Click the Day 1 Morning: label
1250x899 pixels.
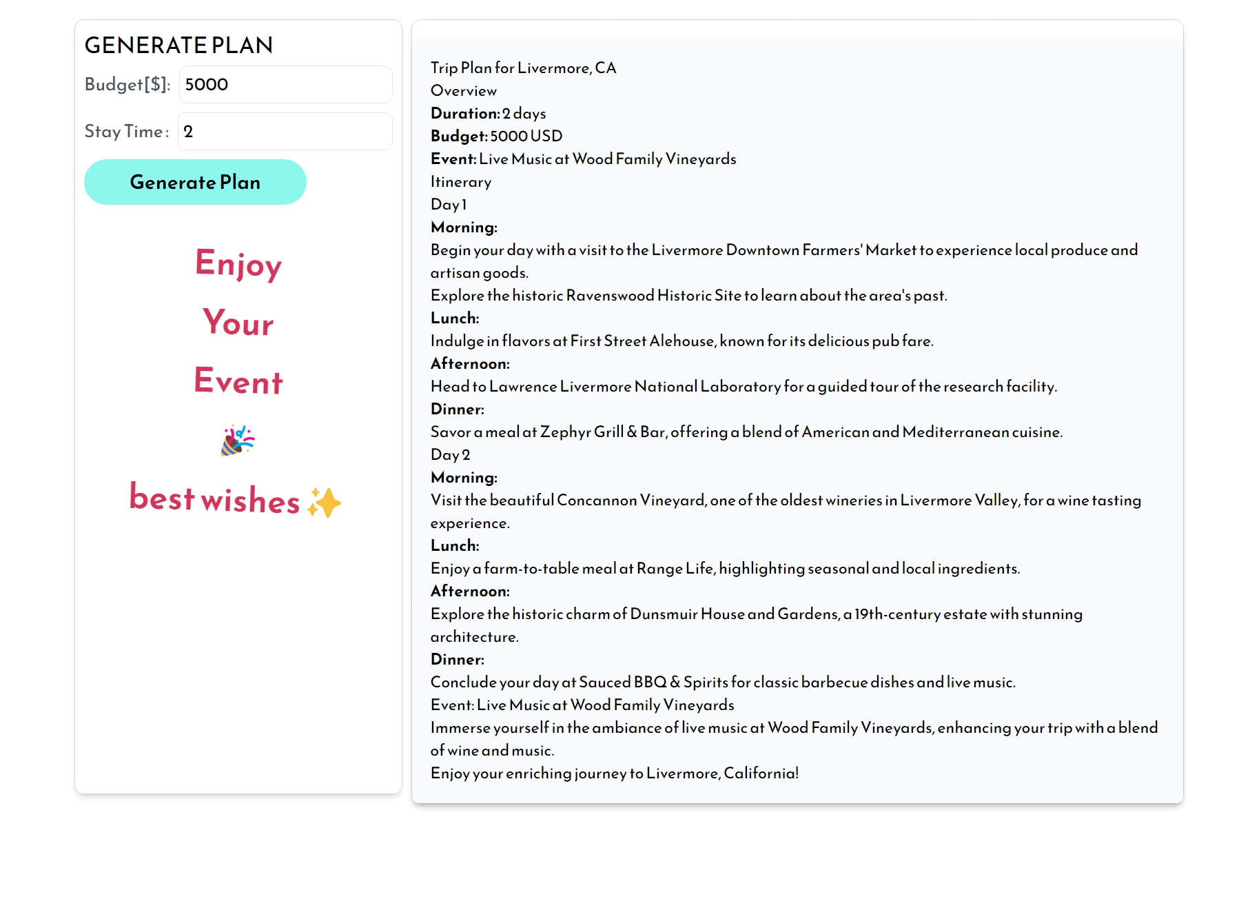click(464, 227)
